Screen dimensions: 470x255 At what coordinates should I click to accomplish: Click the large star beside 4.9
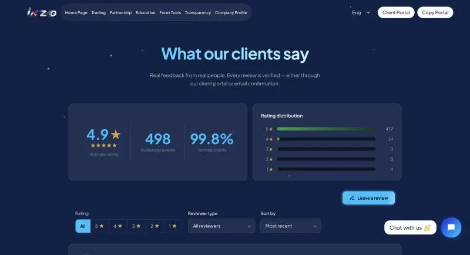point(116,134)
